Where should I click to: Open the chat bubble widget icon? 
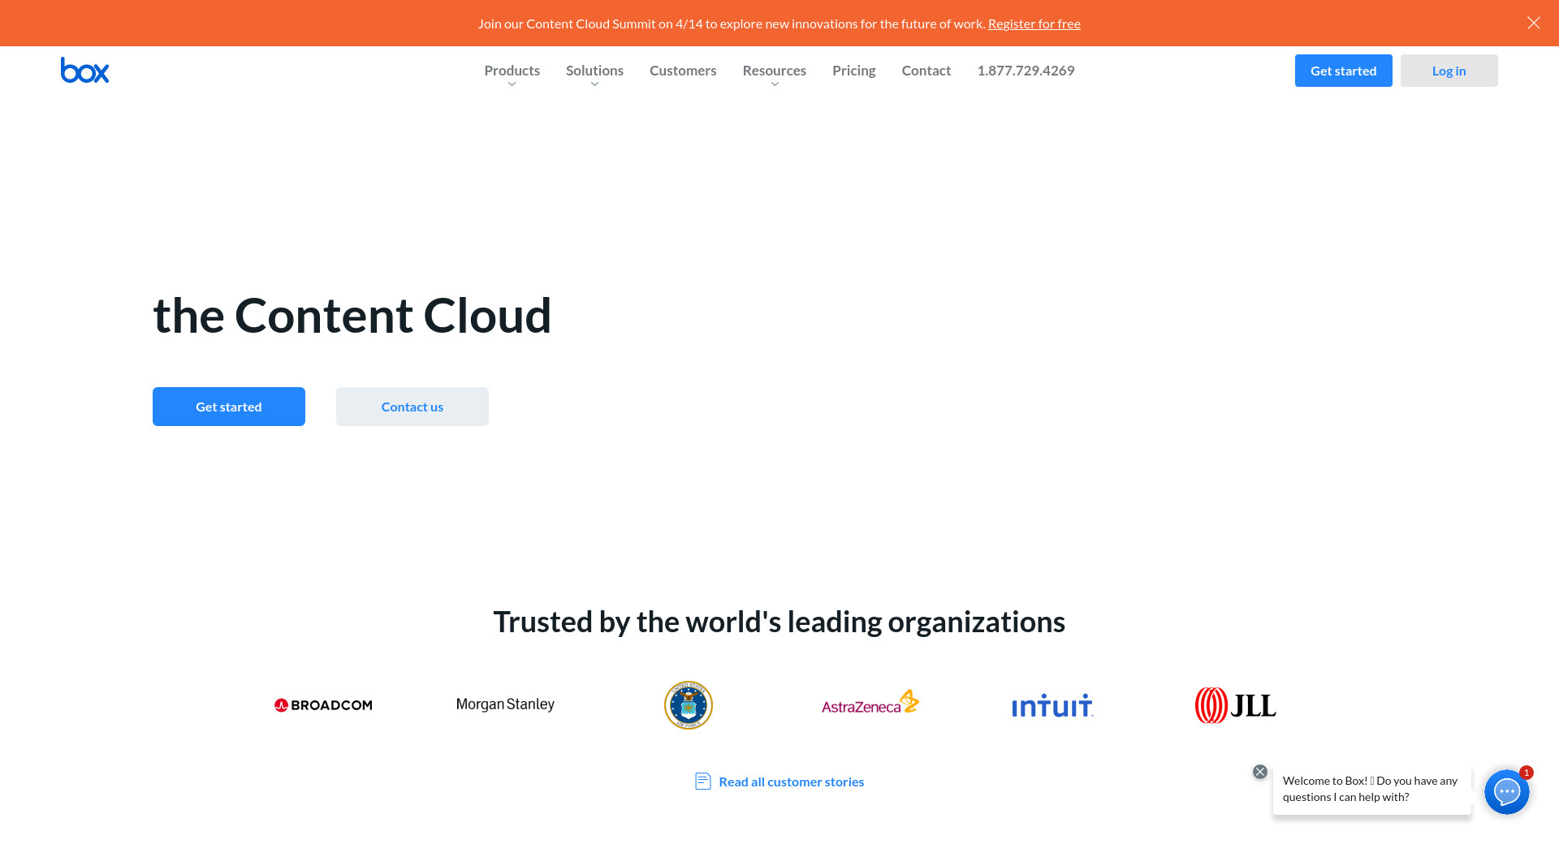point(1506,791)
